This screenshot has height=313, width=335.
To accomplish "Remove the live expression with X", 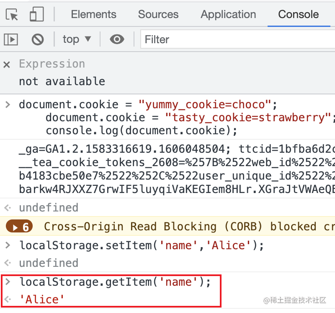I will click(x=7, y=65).
